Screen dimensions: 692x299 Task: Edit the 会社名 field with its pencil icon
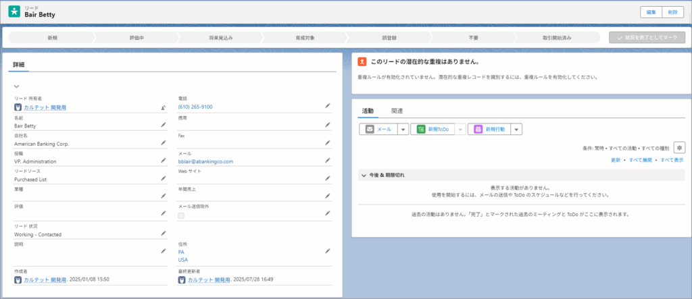163,143
